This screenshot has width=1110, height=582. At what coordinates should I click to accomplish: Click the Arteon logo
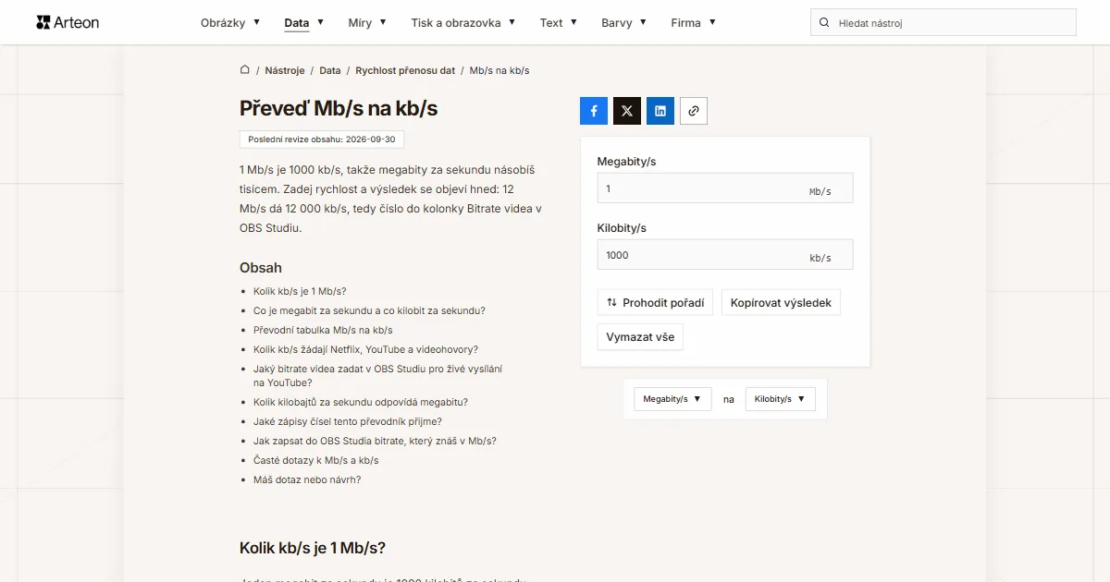pos(68,22)
